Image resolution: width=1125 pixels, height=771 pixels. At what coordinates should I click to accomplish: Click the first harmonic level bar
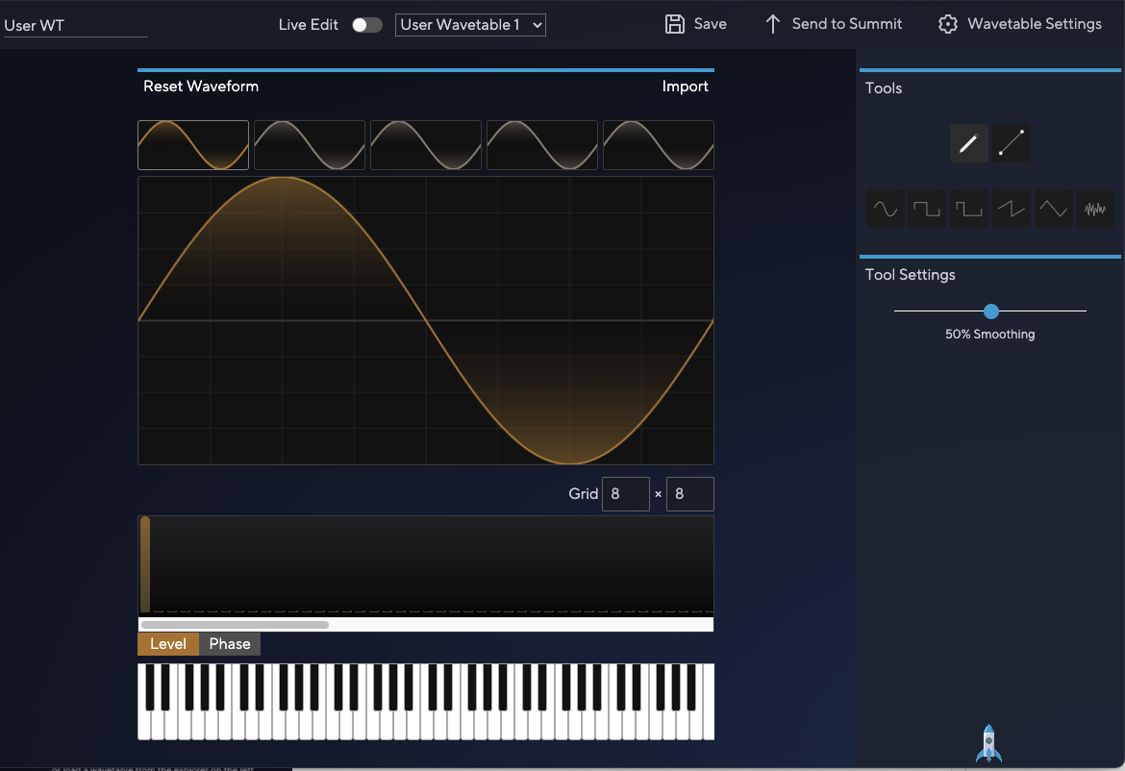pyautogui.click(x=145, y=564)
